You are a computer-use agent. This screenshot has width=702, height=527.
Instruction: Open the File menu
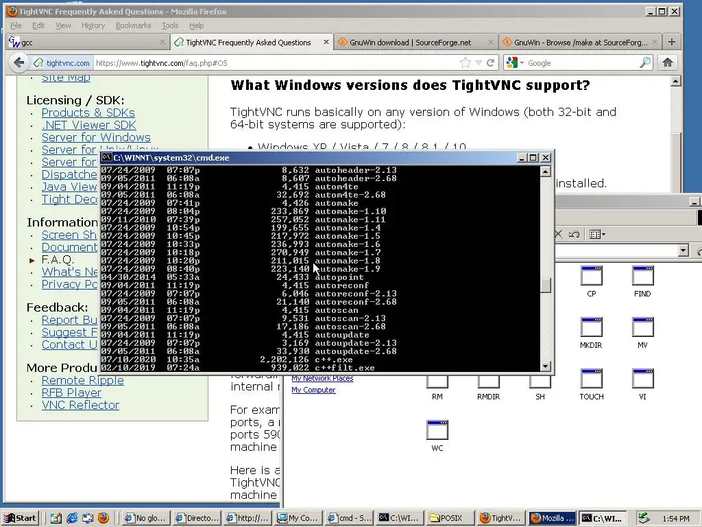click(16, 25)
